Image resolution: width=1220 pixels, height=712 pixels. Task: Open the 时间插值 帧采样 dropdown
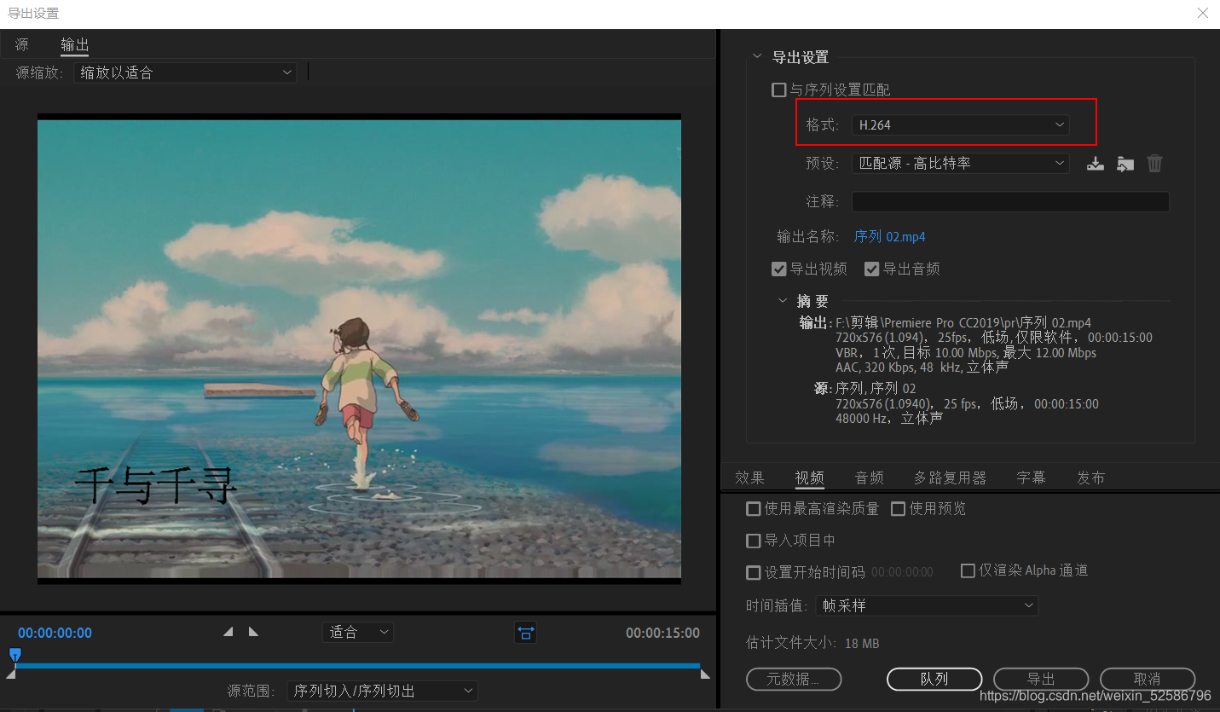point(927,605)
